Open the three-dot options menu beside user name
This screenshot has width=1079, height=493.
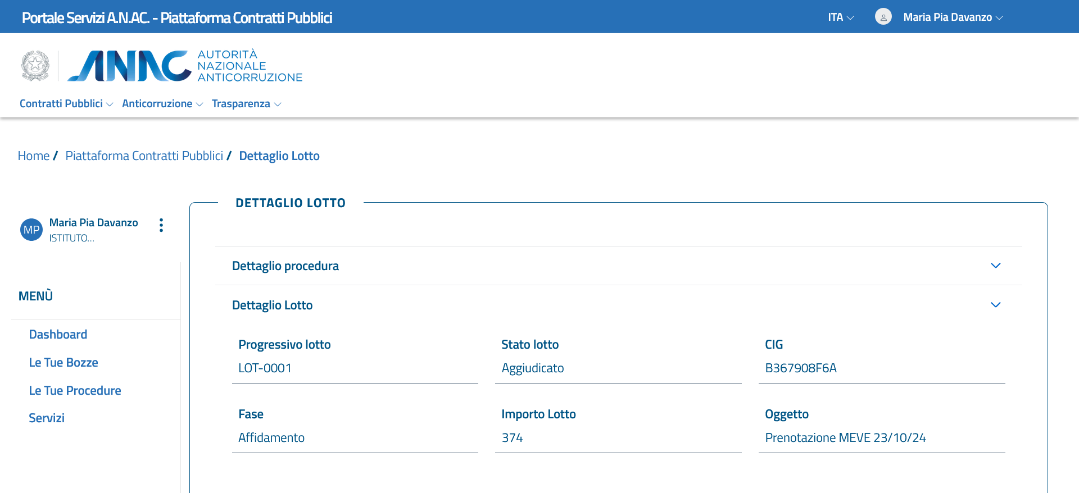pos(161,225)
